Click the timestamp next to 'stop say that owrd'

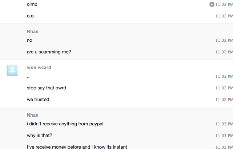point(224,88)
